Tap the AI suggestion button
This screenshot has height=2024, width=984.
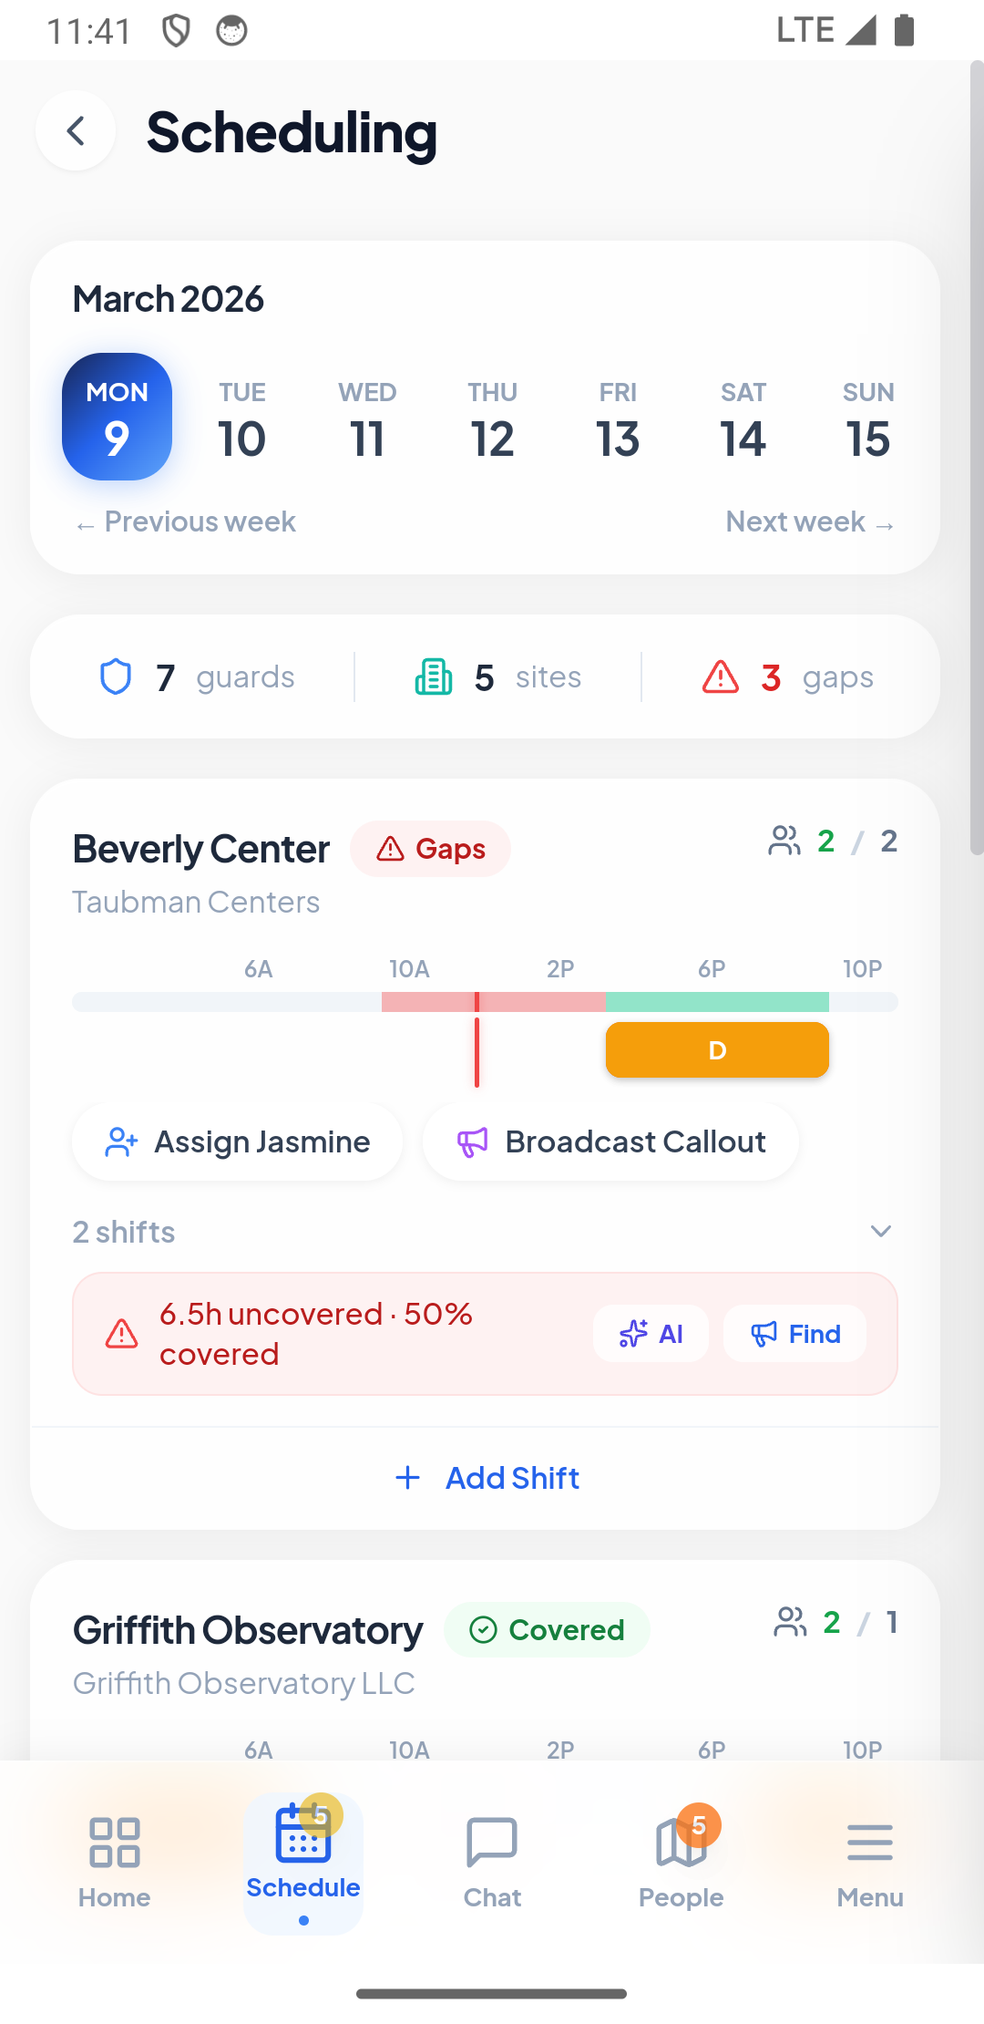(x=651, y=1334)
